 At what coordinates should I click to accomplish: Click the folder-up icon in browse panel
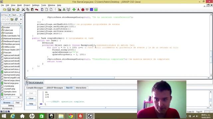pos(12,19)
